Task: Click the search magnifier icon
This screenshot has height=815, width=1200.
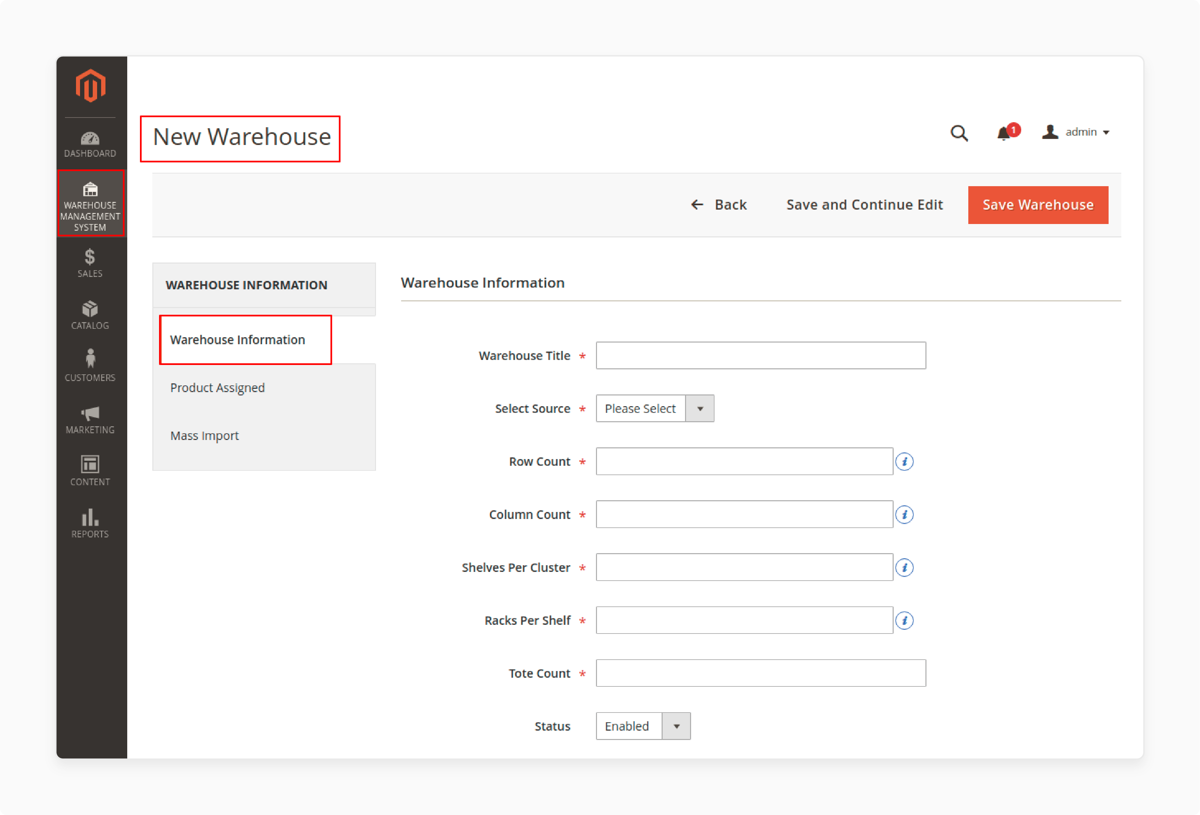Action: 959,133
